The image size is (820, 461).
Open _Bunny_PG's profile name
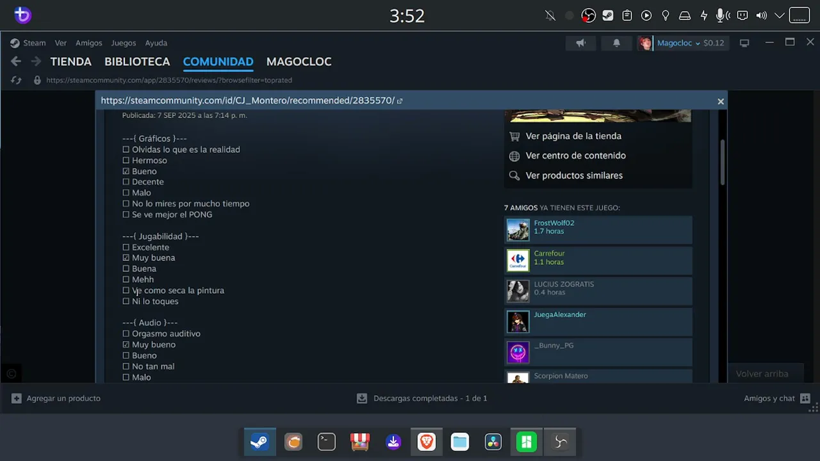coord(554,345)
